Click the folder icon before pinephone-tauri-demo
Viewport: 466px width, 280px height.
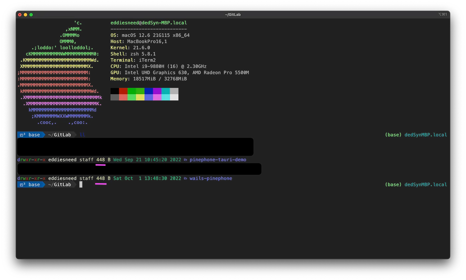pos(185,160)
